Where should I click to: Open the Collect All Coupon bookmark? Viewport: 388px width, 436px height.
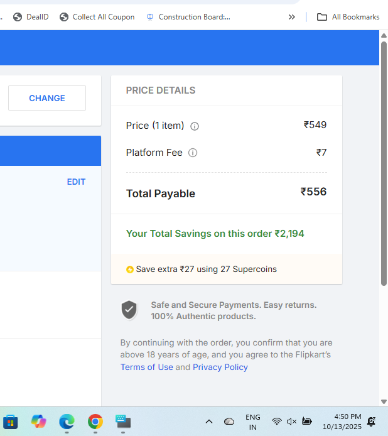pyautogui.click(x=97, y=17)
